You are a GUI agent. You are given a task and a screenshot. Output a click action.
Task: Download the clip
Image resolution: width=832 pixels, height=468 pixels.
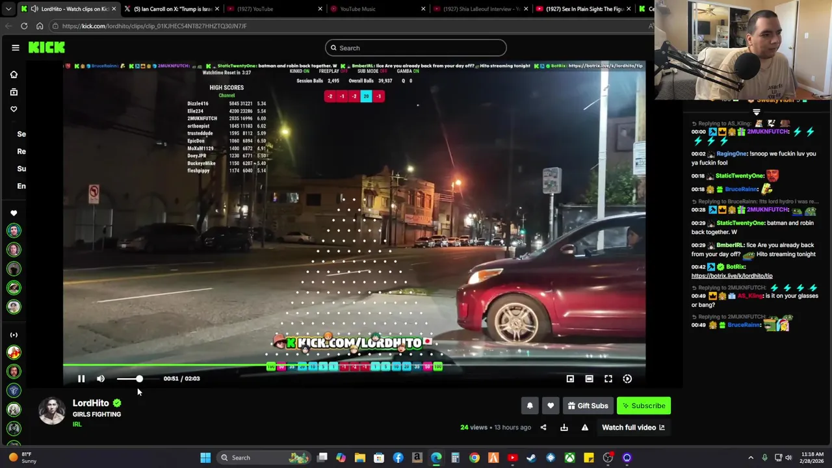click(x=564, y=427)
